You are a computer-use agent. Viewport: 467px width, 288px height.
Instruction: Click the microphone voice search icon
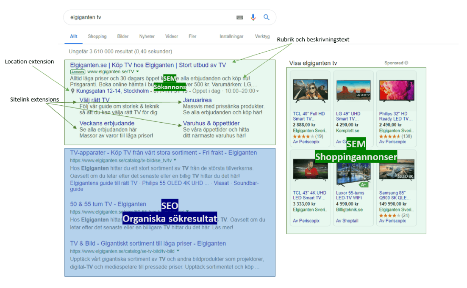pyautogui.click(x=253, y=17)
